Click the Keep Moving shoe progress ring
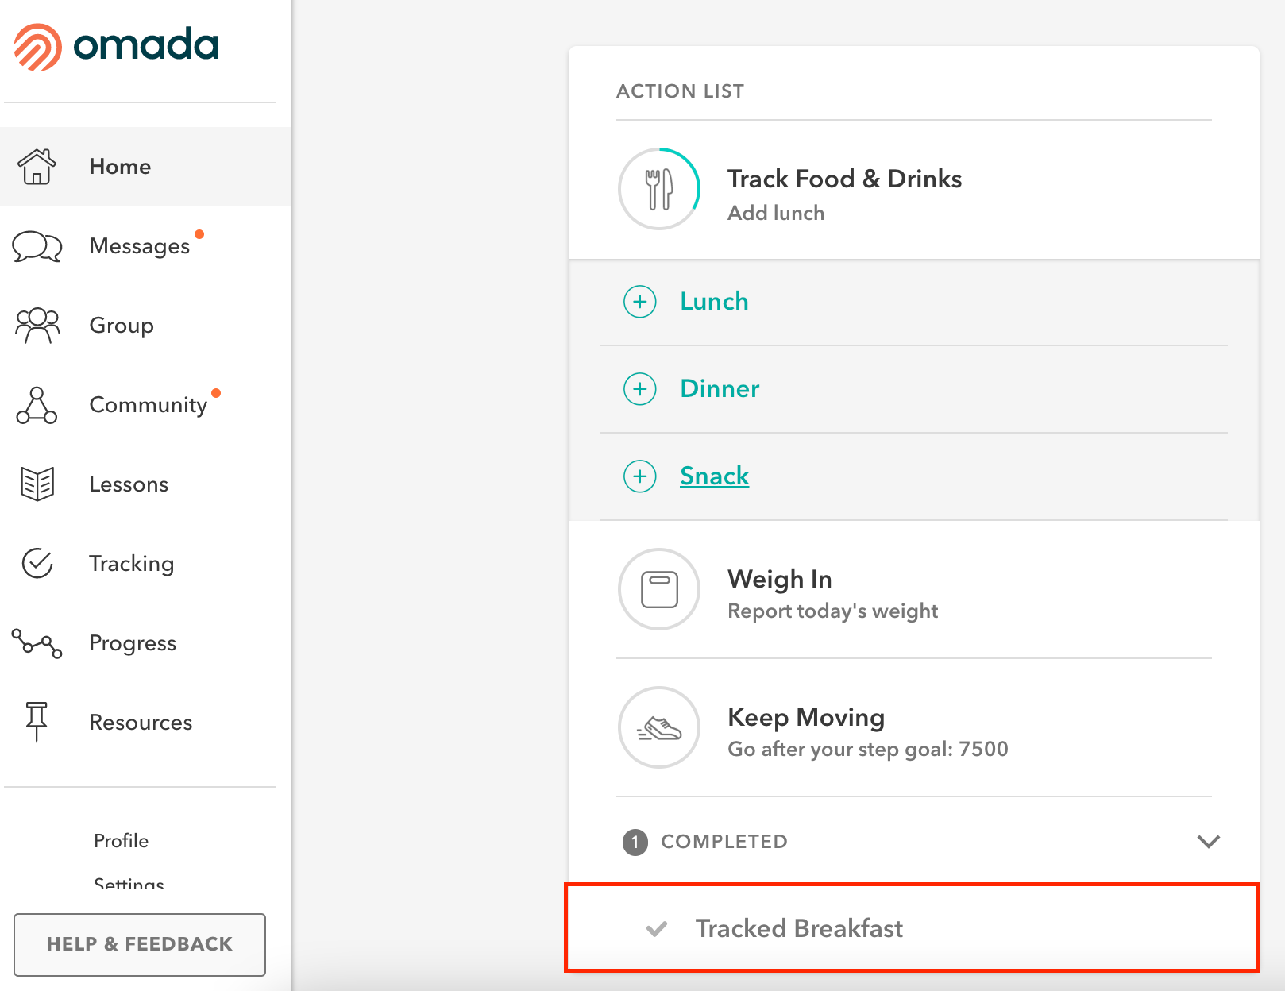 click(x=659, y=727)
